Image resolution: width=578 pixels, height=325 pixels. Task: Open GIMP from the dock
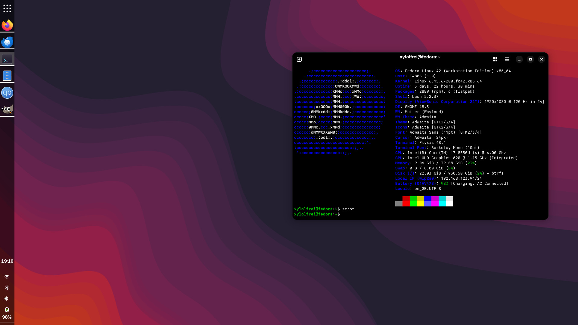7,109
